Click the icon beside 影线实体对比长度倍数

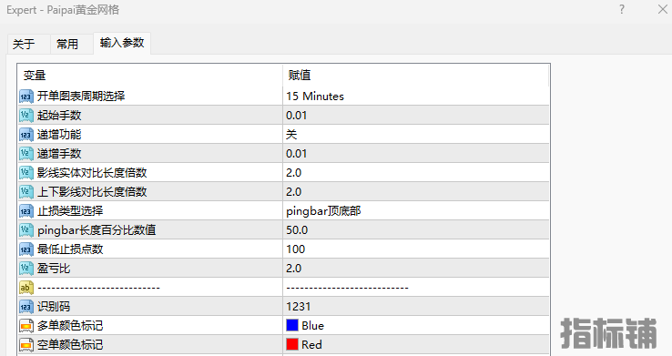coord(26,173)
